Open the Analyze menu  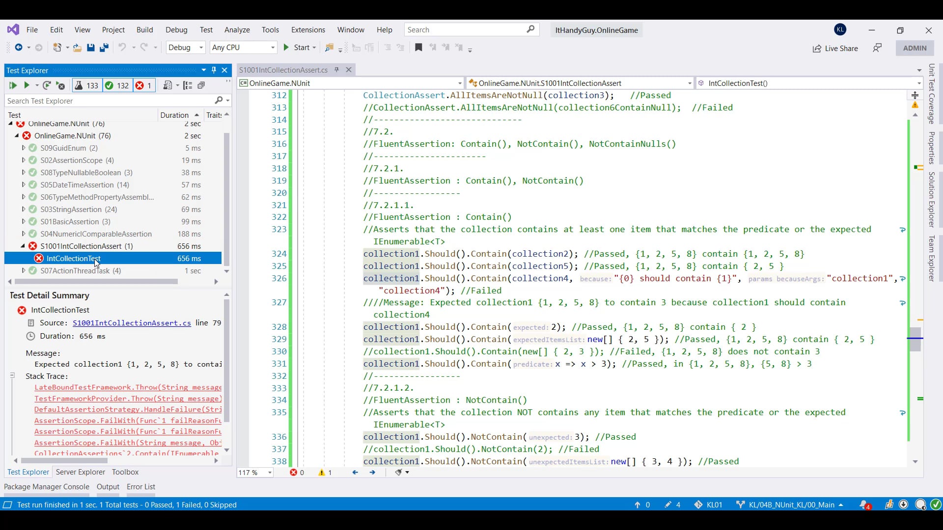click(237, 30)
